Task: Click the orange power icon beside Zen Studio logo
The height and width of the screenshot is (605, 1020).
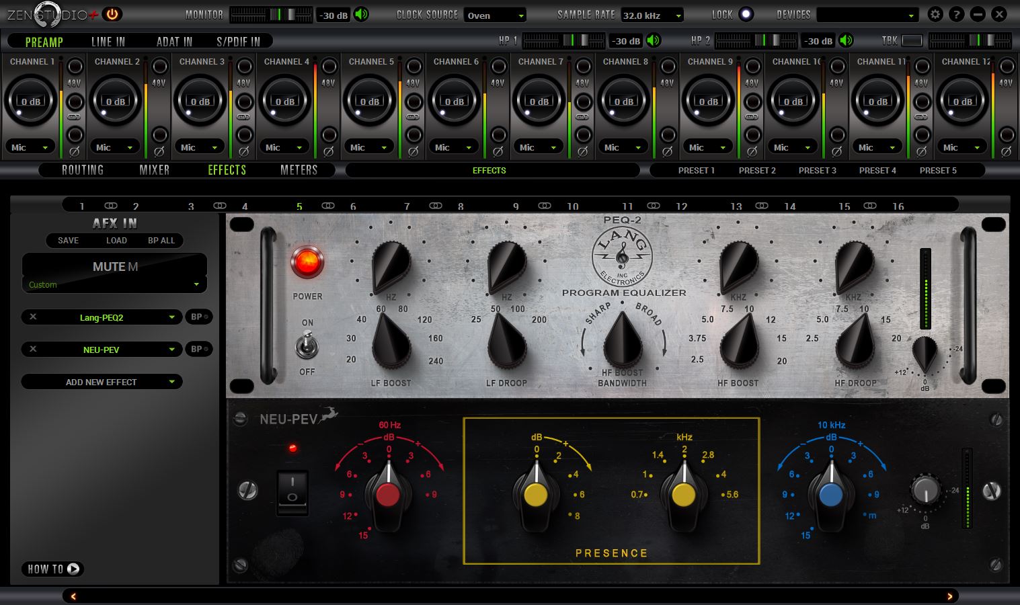Action: (112, 14)
